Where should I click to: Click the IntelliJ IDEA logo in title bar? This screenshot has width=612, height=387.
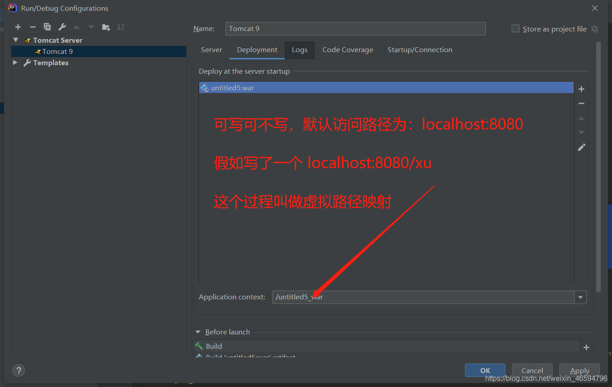click(x=13, y=8)
